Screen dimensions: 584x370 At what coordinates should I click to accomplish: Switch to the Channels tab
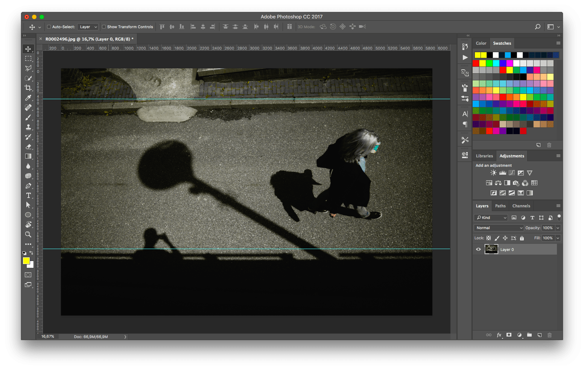click(x=521, y=206)
